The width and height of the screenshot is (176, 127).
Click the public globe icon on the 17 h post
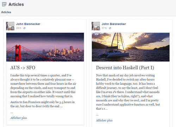(110, 28)
